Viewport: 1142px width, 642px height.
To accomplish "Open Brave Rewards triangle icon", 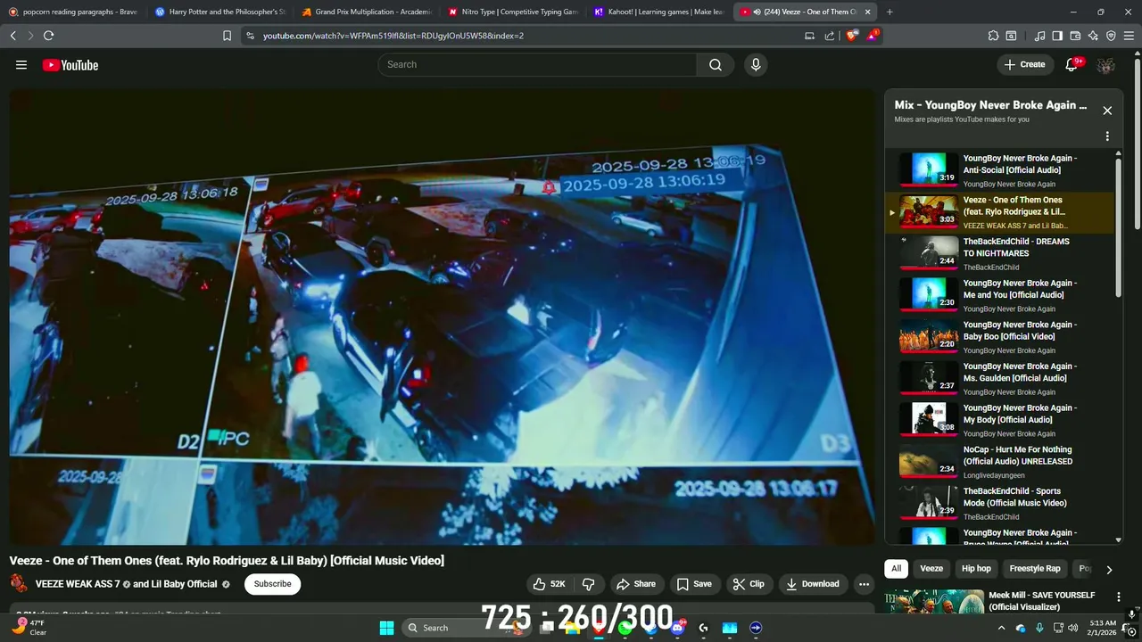I will [x=873, y=36].
